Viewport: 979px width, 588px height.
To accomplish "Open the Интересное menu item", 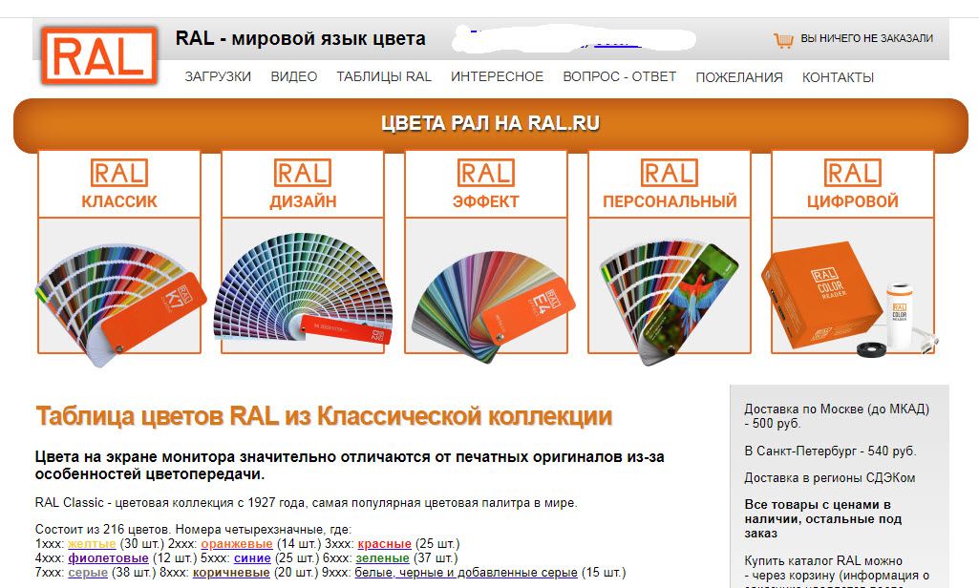I will click(497, 76).
